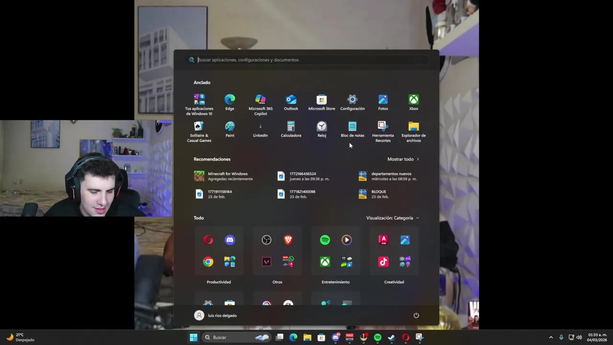Open Xbox in Entretenimiento group
The height and width of the screenshot is (345, 613).
pos(325,262)
